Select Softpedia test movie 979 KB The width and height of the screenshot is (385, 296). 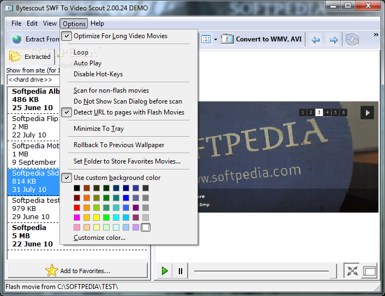pyautogui.click(x=34, y=209)
